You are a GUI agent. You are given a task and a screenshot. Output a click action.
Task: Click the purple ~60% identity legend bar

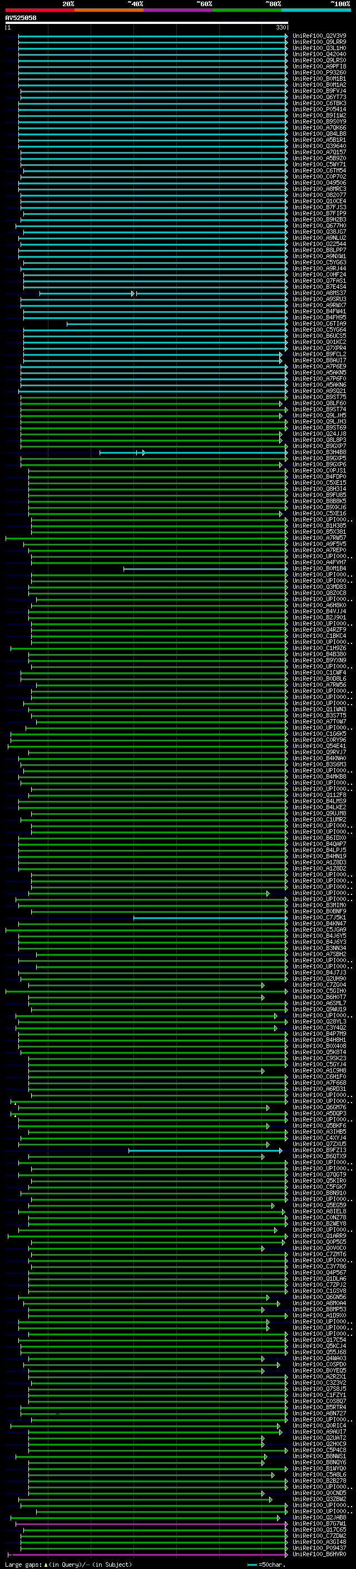tap(177, 10)
